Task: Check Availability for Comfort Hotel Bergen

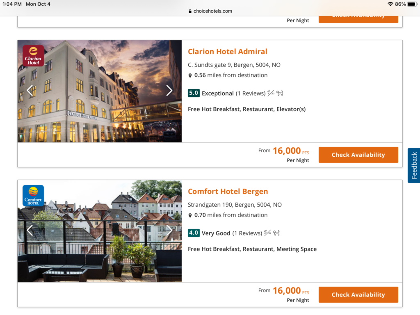Action: point(358,294)
